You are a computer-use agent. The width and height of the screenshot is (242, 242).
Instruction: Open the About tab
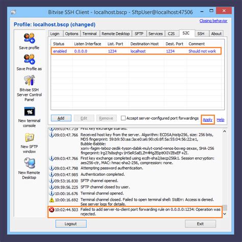[216, 34]
